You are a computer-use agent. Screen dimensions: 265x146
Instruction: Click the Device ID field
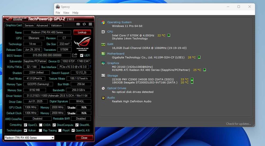(76, 61)
